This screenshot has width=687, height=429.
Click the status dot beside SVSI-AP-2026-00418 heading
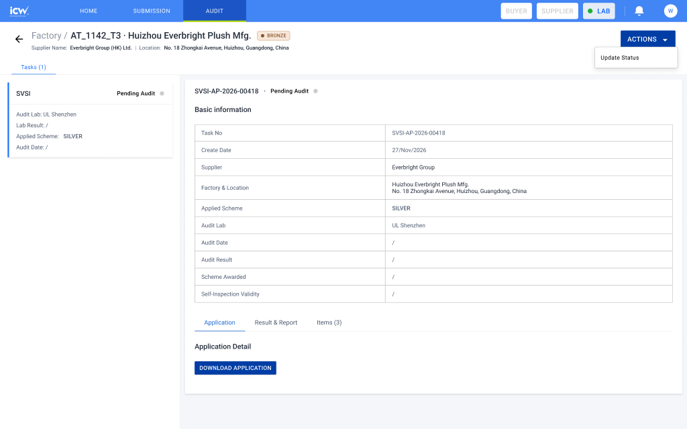coord(315,91)
